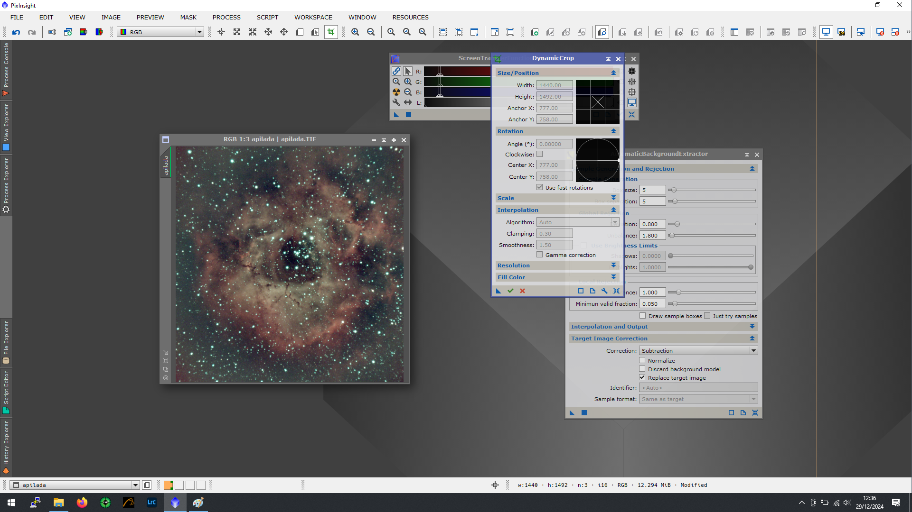The width and height of the screenshot is (912, 512).
Task: Open the Firefox icon in the taskbar
Action: tap(82, 503)
